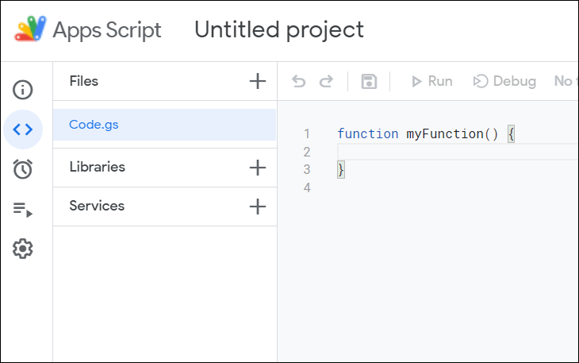The height and width of the screenshot is (363, 579).
Task: Click line number 1 in the gutter
Action: click(306, 134)
